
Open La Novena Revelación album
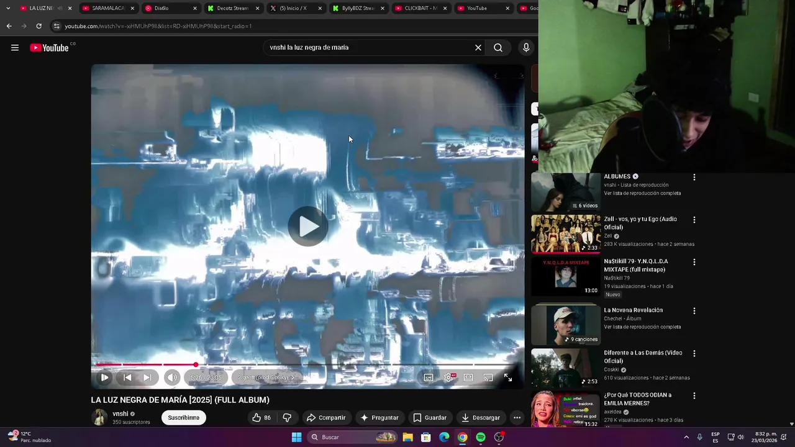(566, 325)
